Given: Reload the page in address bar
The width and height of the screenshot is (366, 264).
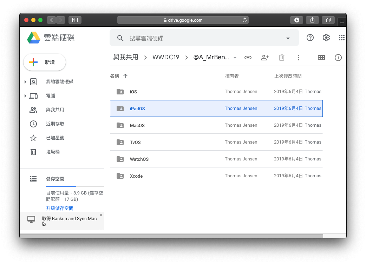Looking at the screenshot, I should (x=244, y=20).
